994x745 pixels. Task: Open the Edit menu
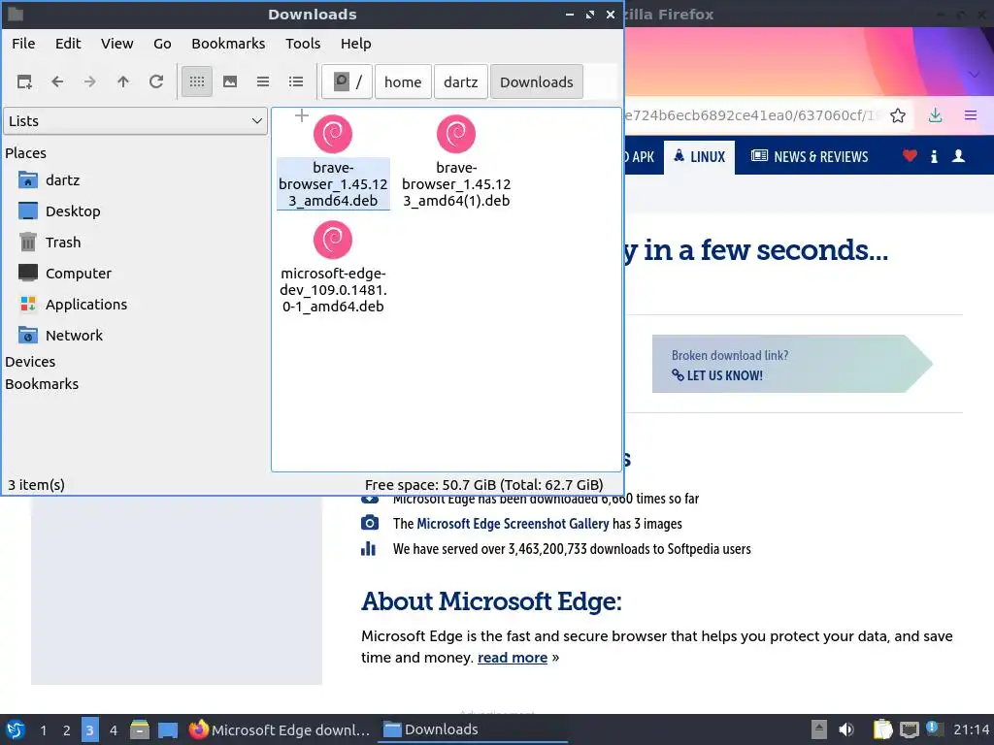[x=68, y=44]
